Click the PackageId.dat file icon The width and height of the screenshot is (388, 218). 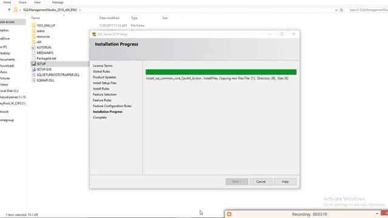(34, 58)
